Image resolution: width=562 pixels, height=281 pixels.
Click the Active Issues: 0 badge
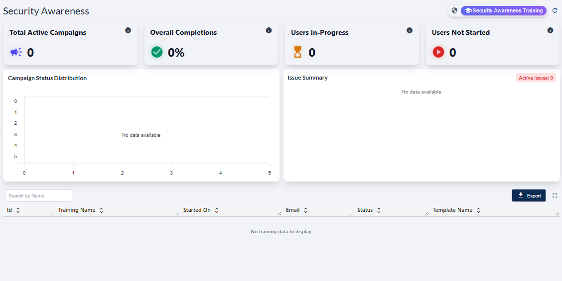(536, 78)
